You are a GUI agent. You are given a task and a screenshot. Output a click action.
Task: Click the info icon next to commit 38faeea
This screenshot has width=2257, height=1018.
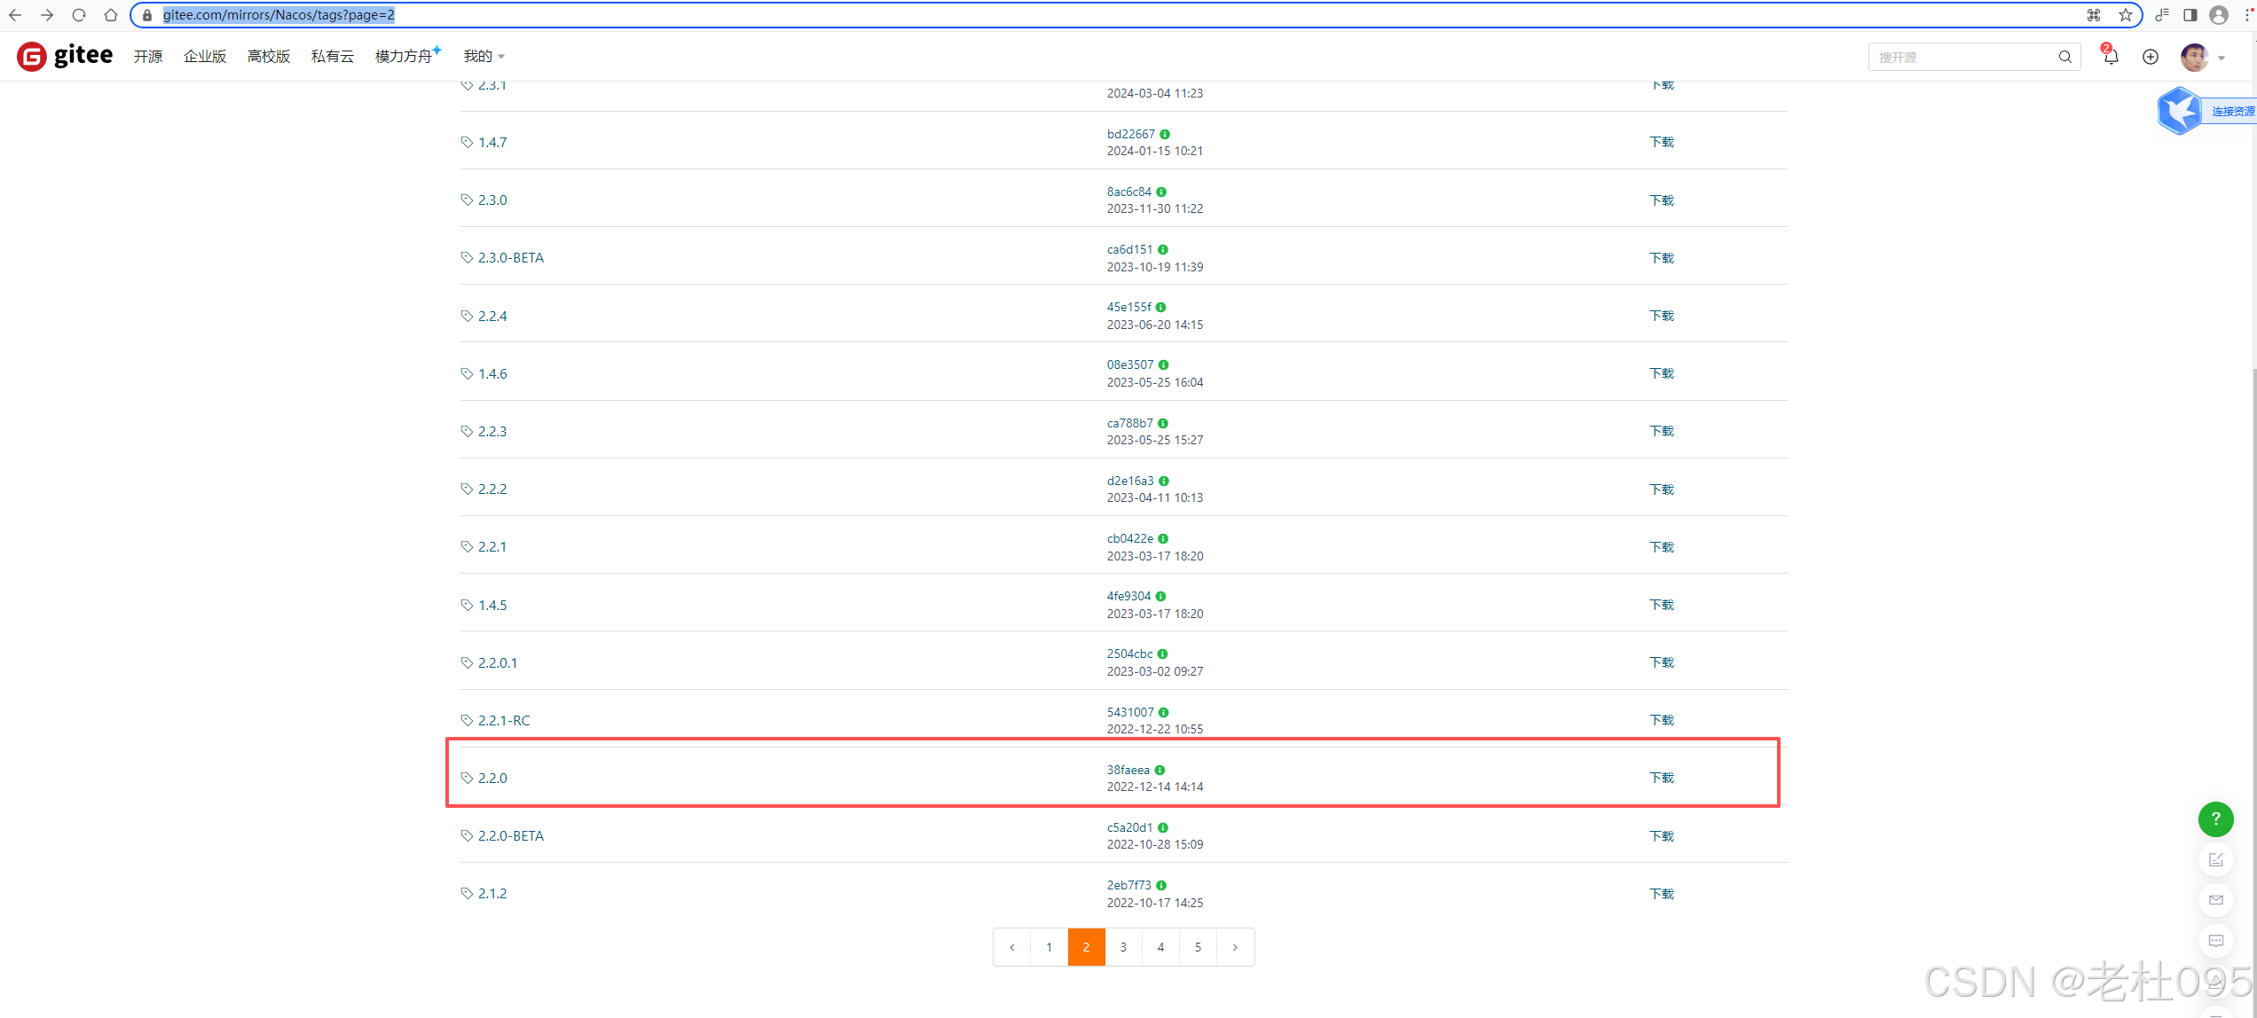[x=1160, y=770]
